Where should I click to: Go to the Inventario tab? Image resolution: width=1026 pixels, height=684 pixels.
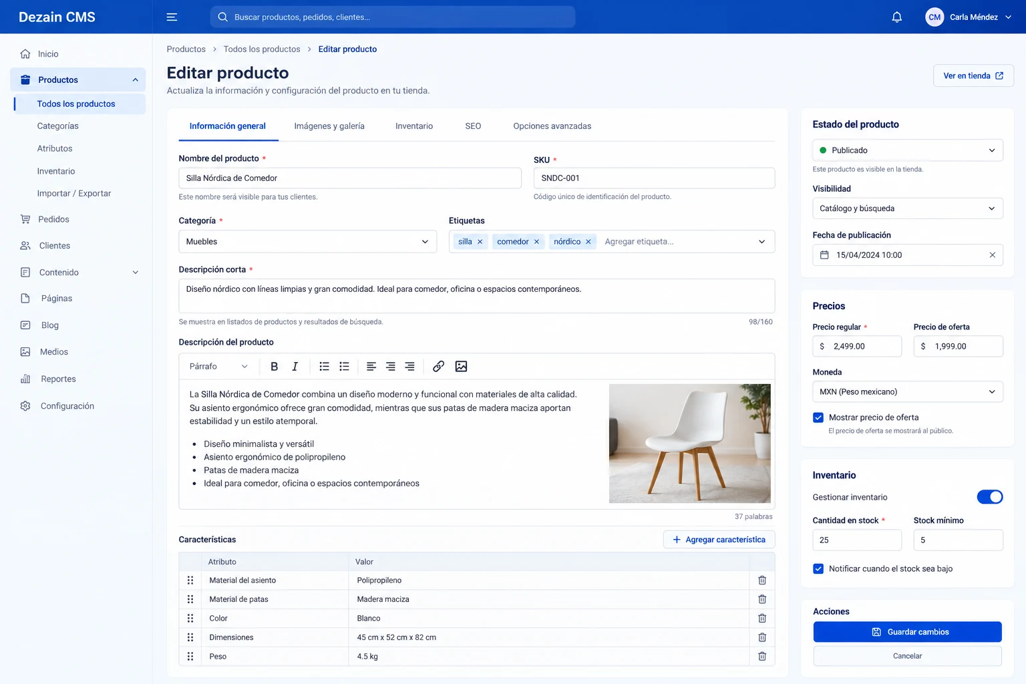(x=414, y=126)
